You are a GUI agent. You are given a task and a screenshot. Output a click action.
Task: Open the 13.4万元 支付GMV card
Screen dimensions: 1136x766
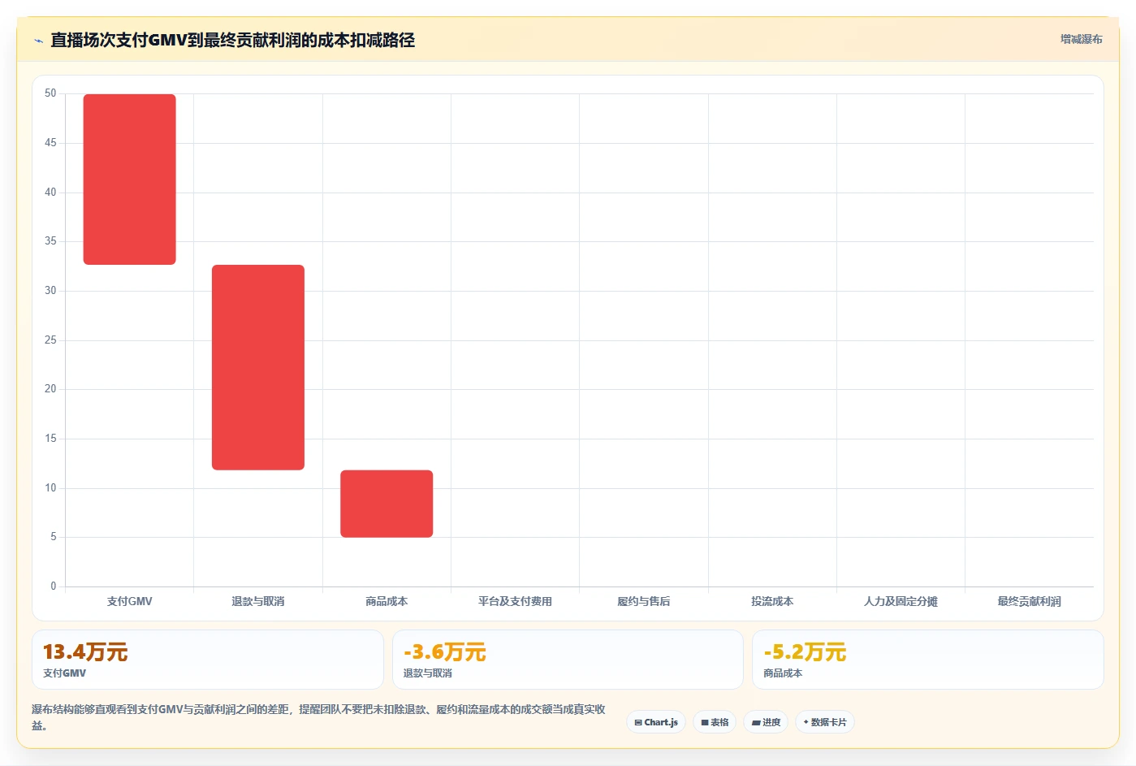click(x=208, y=660)
